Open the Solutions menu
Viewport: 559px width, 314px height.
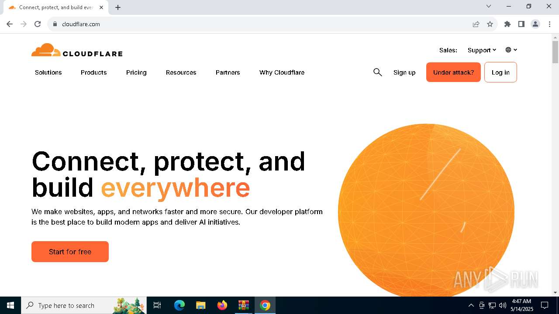48,72
